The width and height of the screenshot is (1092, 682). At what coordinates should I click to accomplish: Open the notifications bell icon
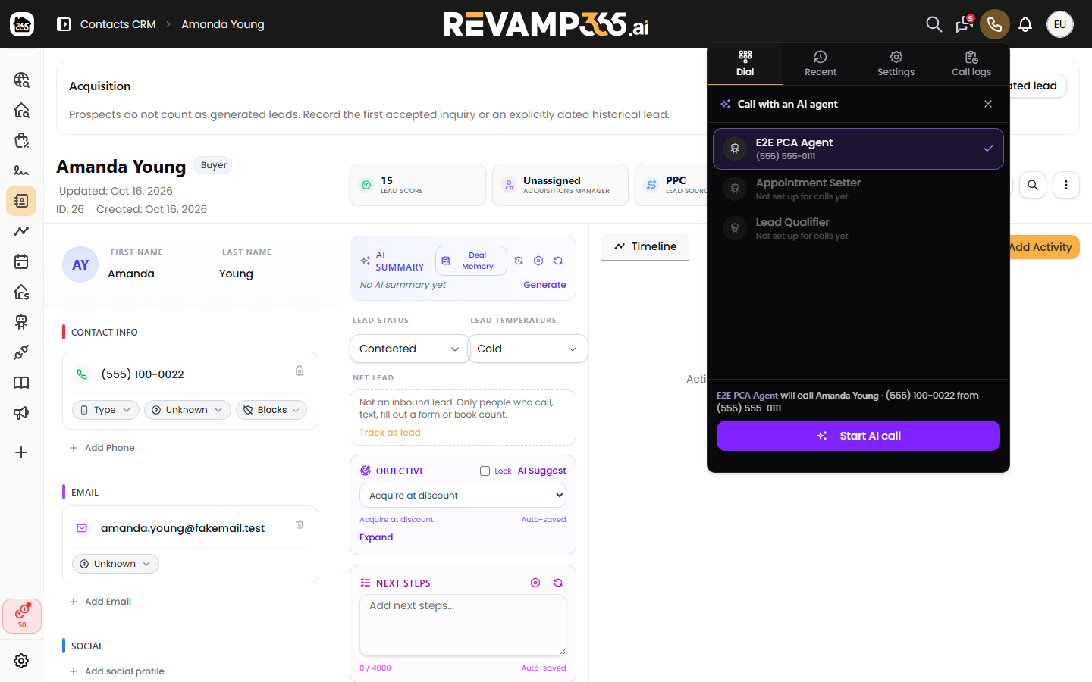click(1025, 24)
